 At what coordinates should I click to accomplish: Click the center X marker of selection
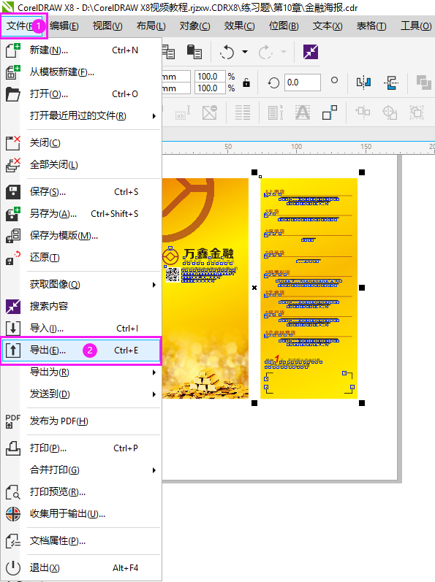[254, 288]
